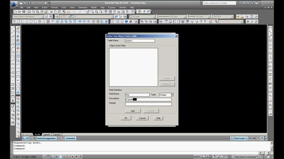Select the Circle tool in Draw toolbar
284x159 pixels.
click(13, 52)
